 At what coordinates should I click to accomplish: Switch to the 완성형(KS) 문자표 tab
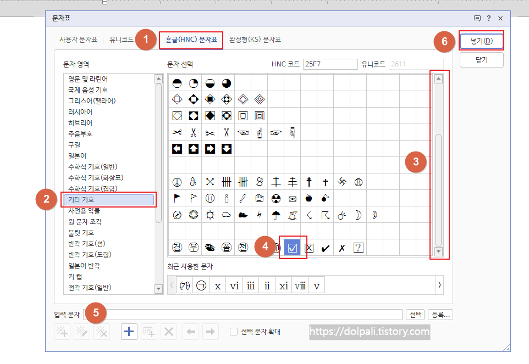(256, 40)
